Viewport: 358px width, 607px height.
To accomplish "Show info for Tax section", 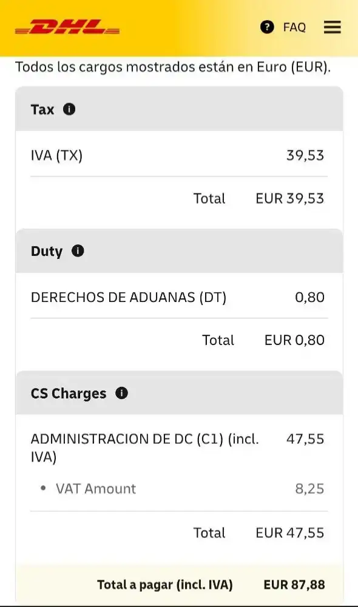I will coord(69,110).
